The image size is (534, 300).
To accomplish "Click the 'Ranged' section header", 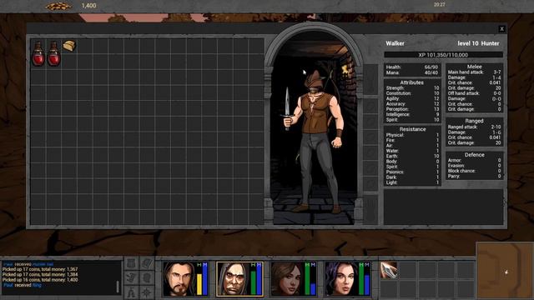I will pyautogui.click(x=474, y=121).
